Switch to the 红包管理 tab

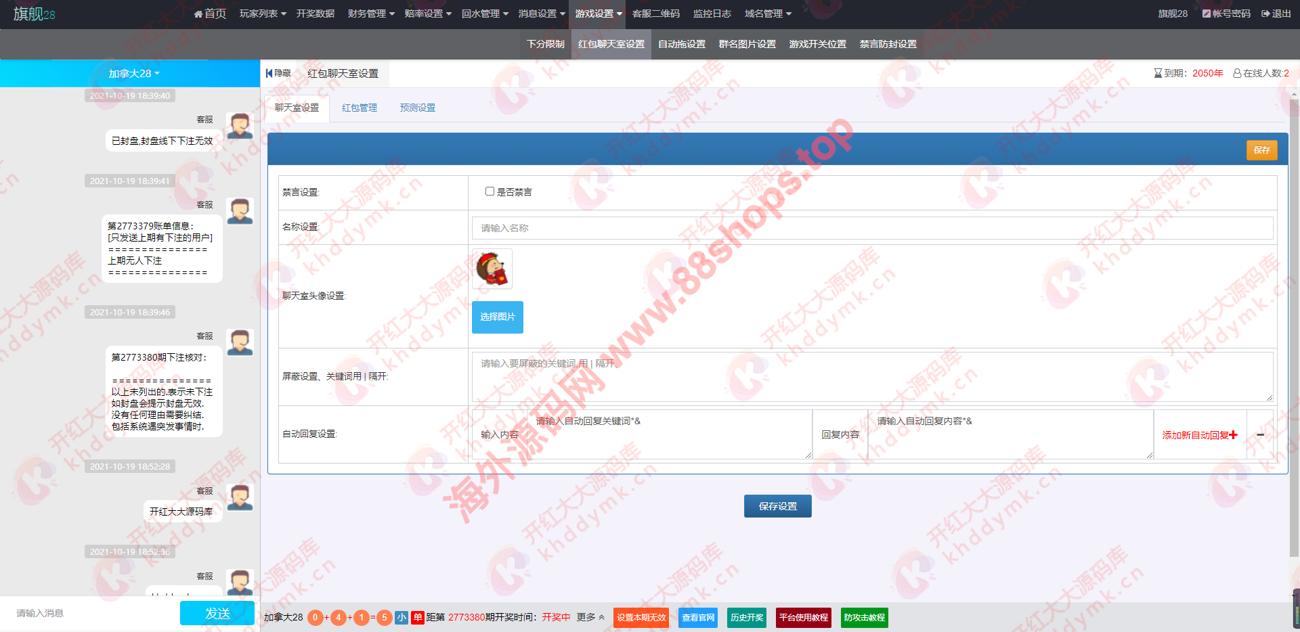click(x=359, y=108)
